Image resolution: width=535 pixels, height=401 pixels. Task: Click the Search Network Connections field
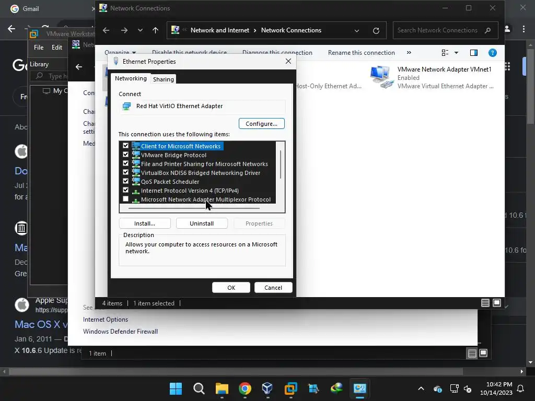445,30
